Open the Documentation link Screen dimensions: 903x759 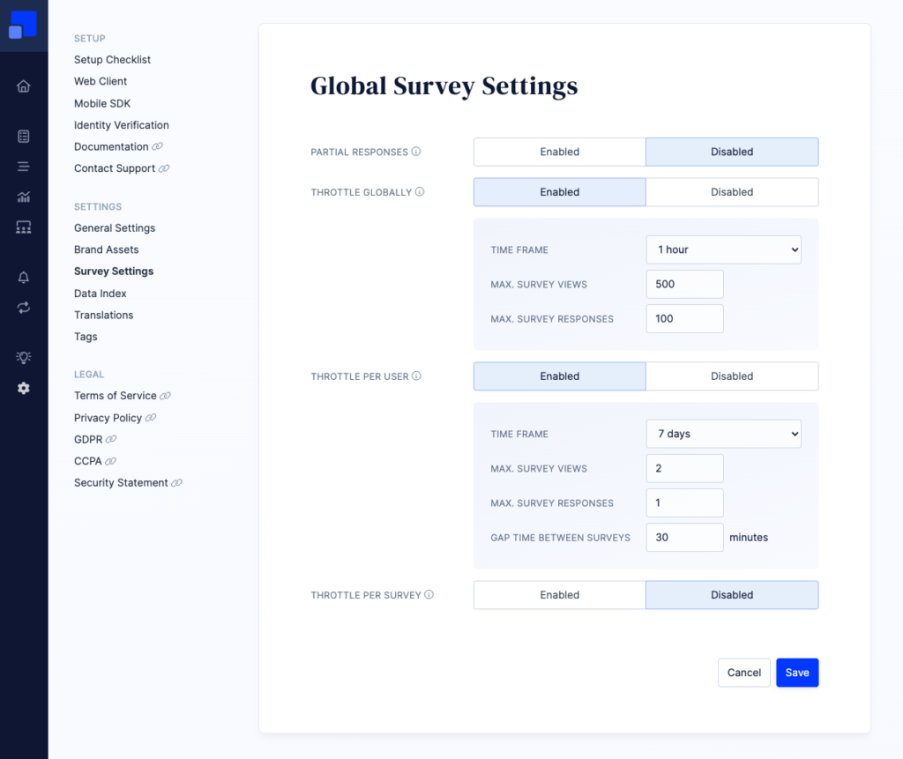(x=111, y=147)
